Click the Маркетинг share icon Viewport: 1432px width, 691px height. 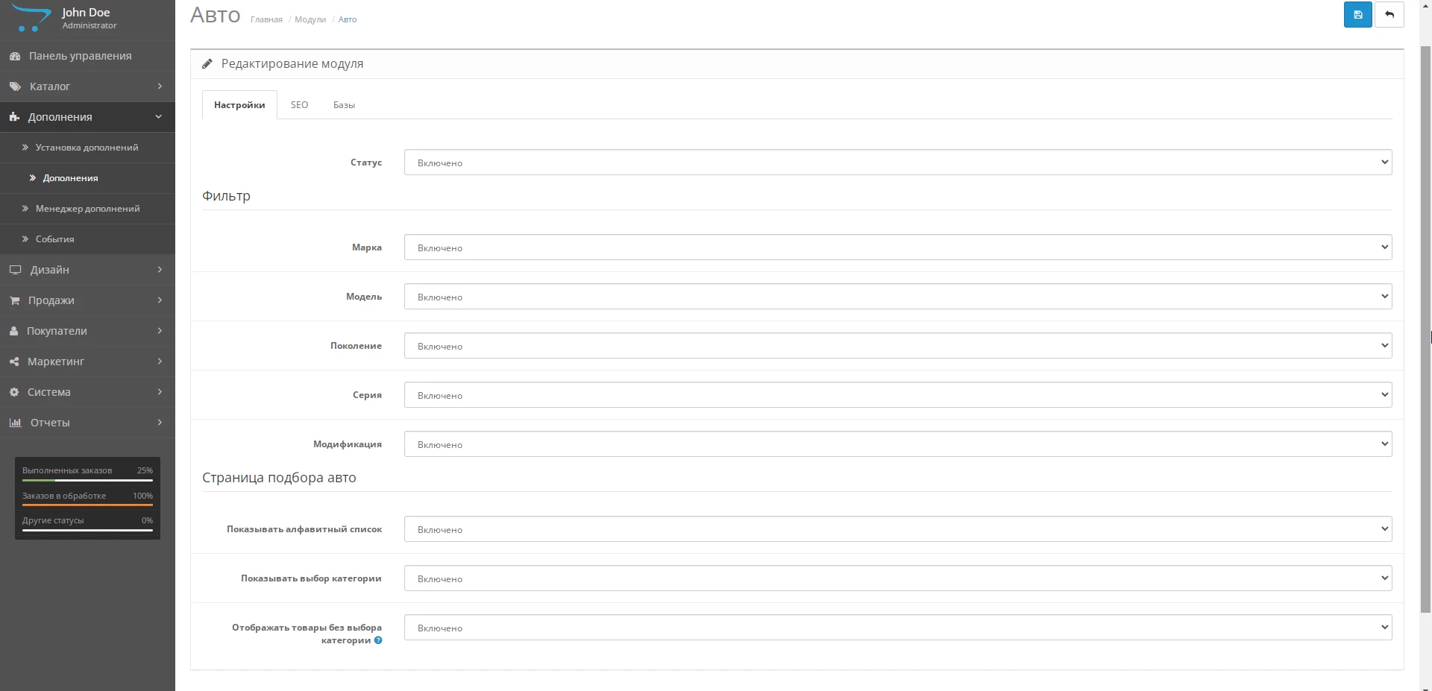(14, 362)
